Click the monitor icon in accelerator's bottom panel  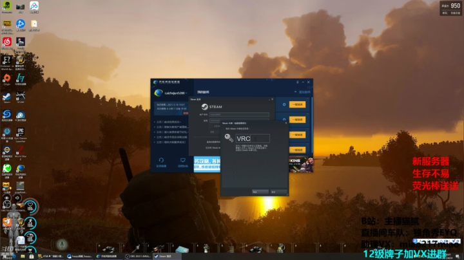tap(183, 160)
